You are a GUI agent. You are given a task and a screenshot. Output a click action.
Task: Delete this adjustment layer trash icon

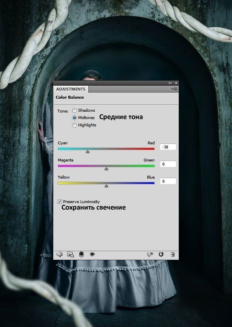(x=173, y=254)
